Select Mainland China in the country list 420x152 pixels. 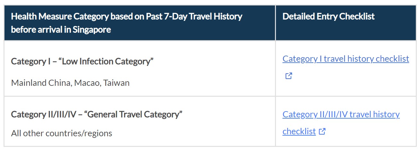click(41, 83)
